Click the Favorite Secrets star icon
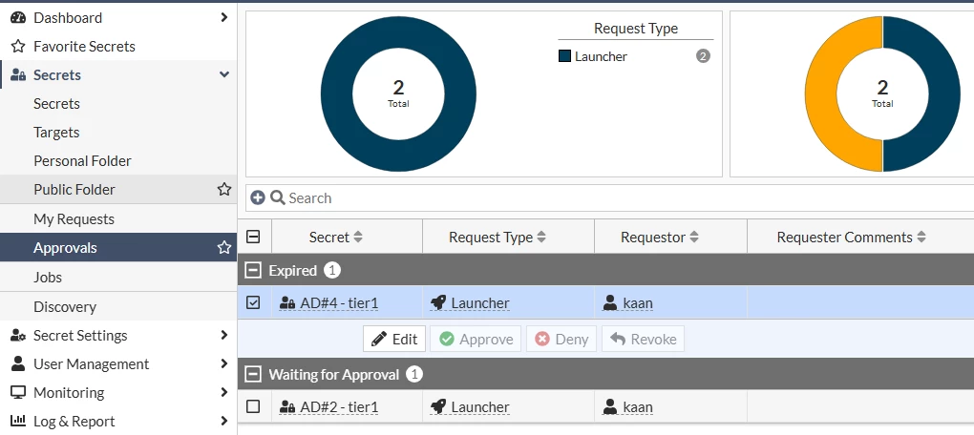The width and height of the screenshot is (974, 435). click(x=18, y=47)
